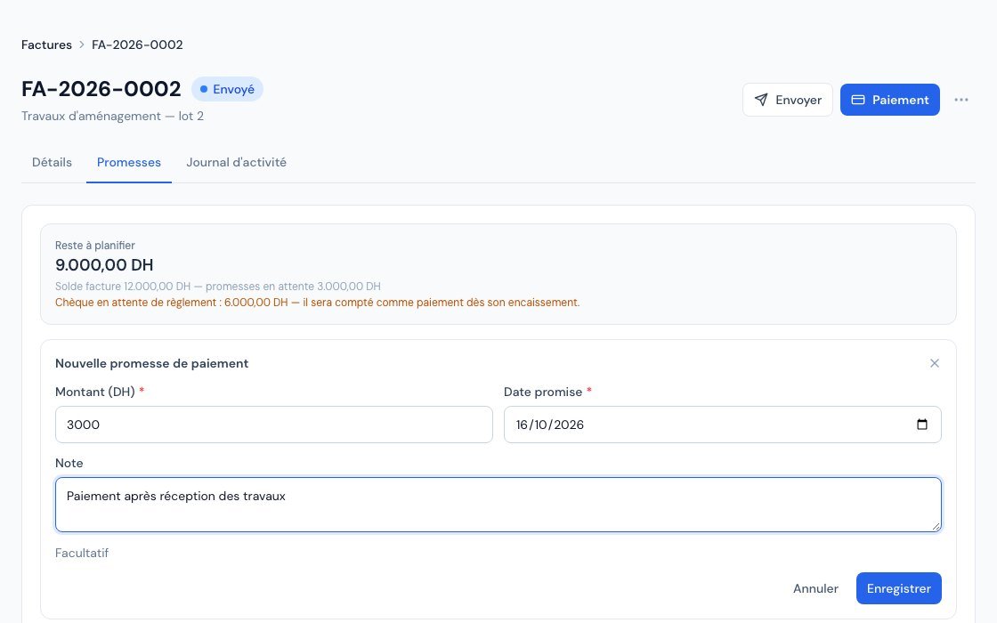The image size is (997, 623).
Task: Click the 9.000,00 DH remaining amount
Action: (x=104, y=265)
